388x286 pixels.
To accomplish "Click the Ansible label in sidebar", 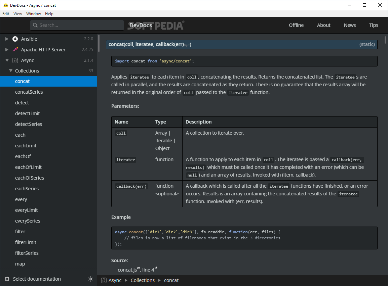I will [29, 39].
